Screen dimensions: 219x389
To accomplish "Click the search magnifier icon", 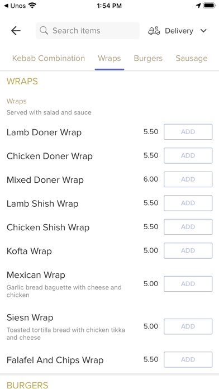I will pyautogui.click(x=44, y=31).
